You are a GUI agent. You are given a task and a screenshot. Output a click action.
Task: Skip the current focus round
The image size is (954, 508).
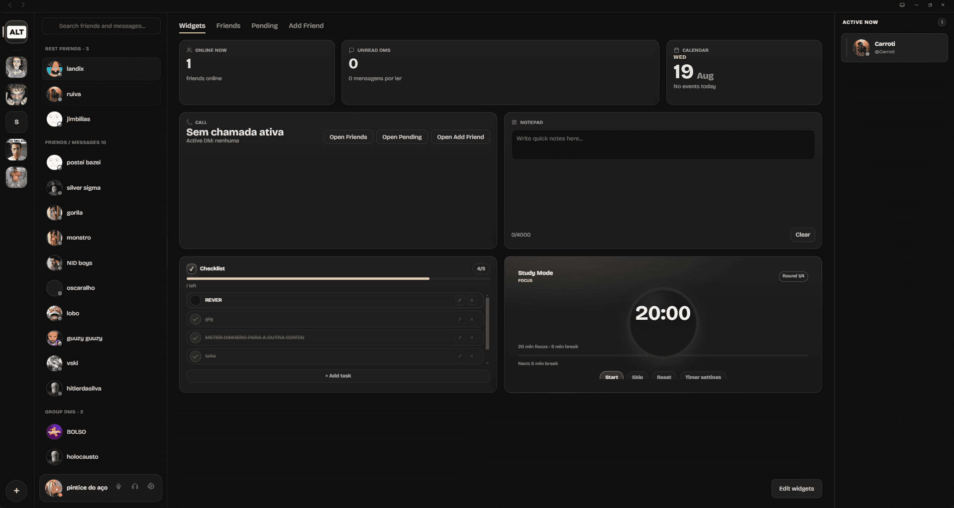click(637, 377)
